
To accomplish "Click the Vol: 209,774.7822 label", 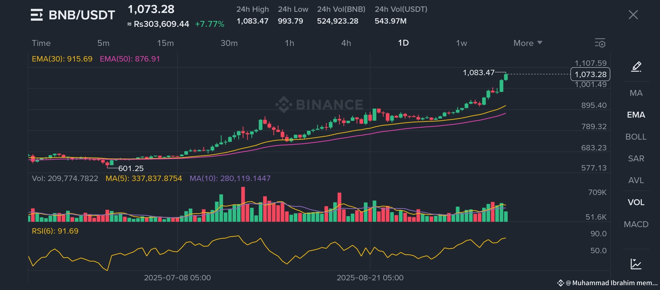I will 65,178.
